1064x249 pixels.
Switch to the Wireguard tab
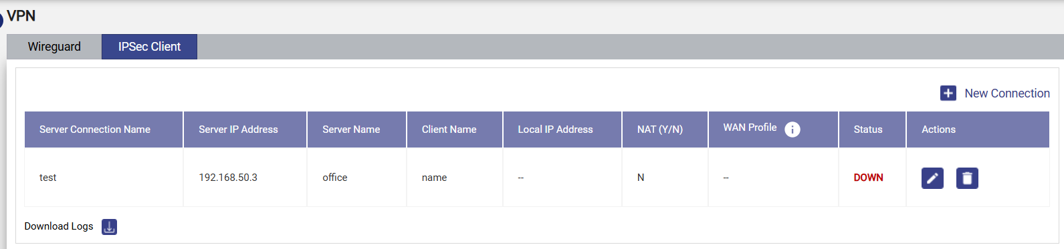coord(54,47)
